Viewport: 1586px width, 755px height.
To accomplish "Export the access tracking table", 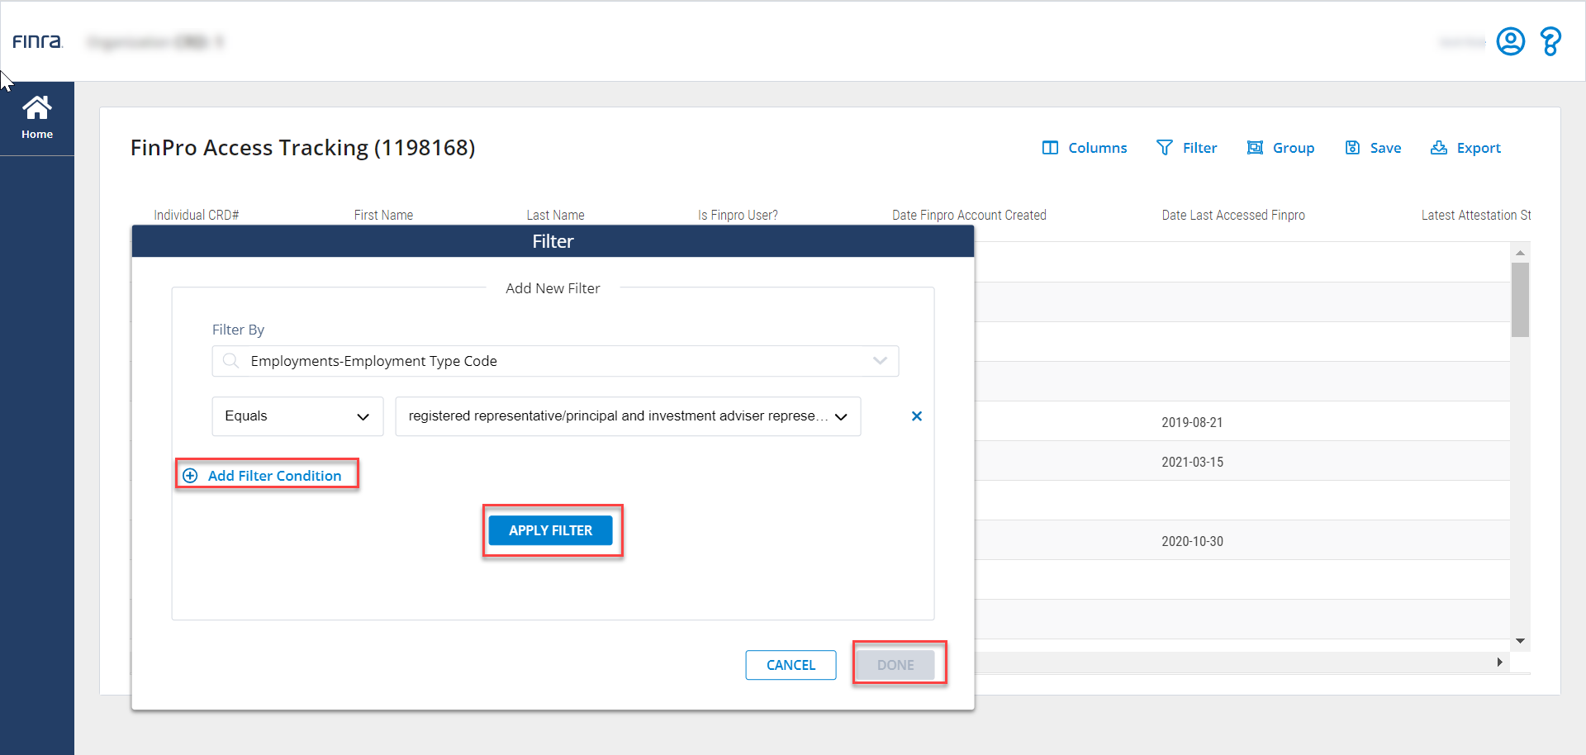I will click(x=1465, y=148).
